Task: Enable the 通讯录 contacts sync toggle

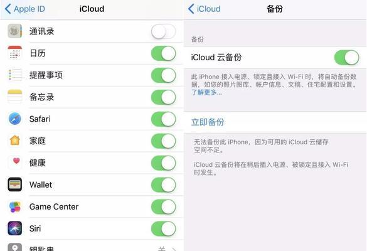Action: 163,31
